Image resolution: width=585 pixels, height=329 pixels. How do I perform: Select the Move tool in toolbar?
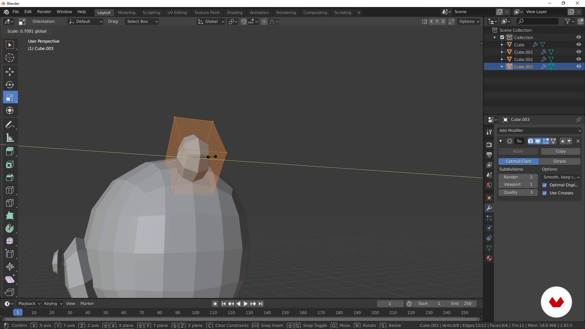(10, 72)
